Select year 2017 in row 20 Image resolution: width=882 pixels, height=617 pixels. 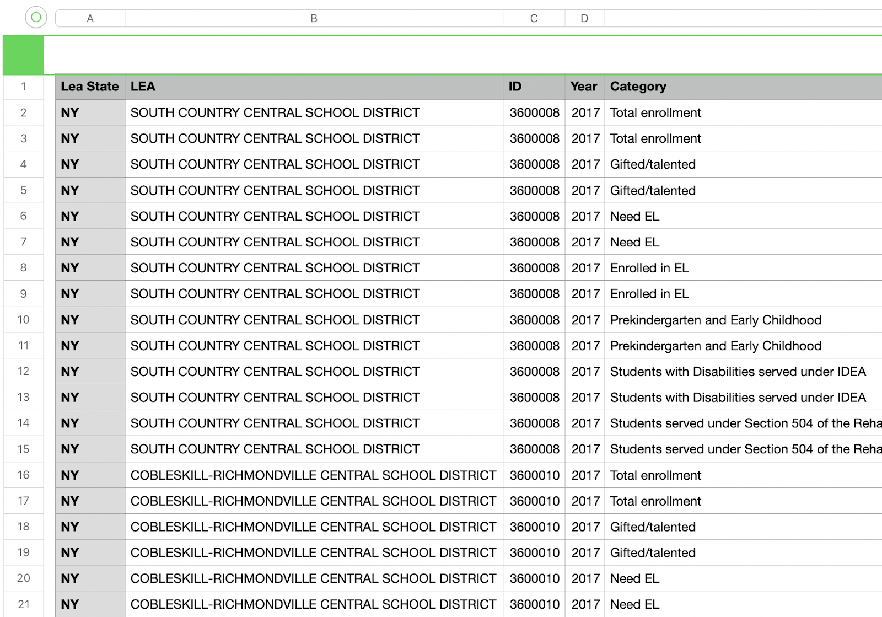pos(584,578)
